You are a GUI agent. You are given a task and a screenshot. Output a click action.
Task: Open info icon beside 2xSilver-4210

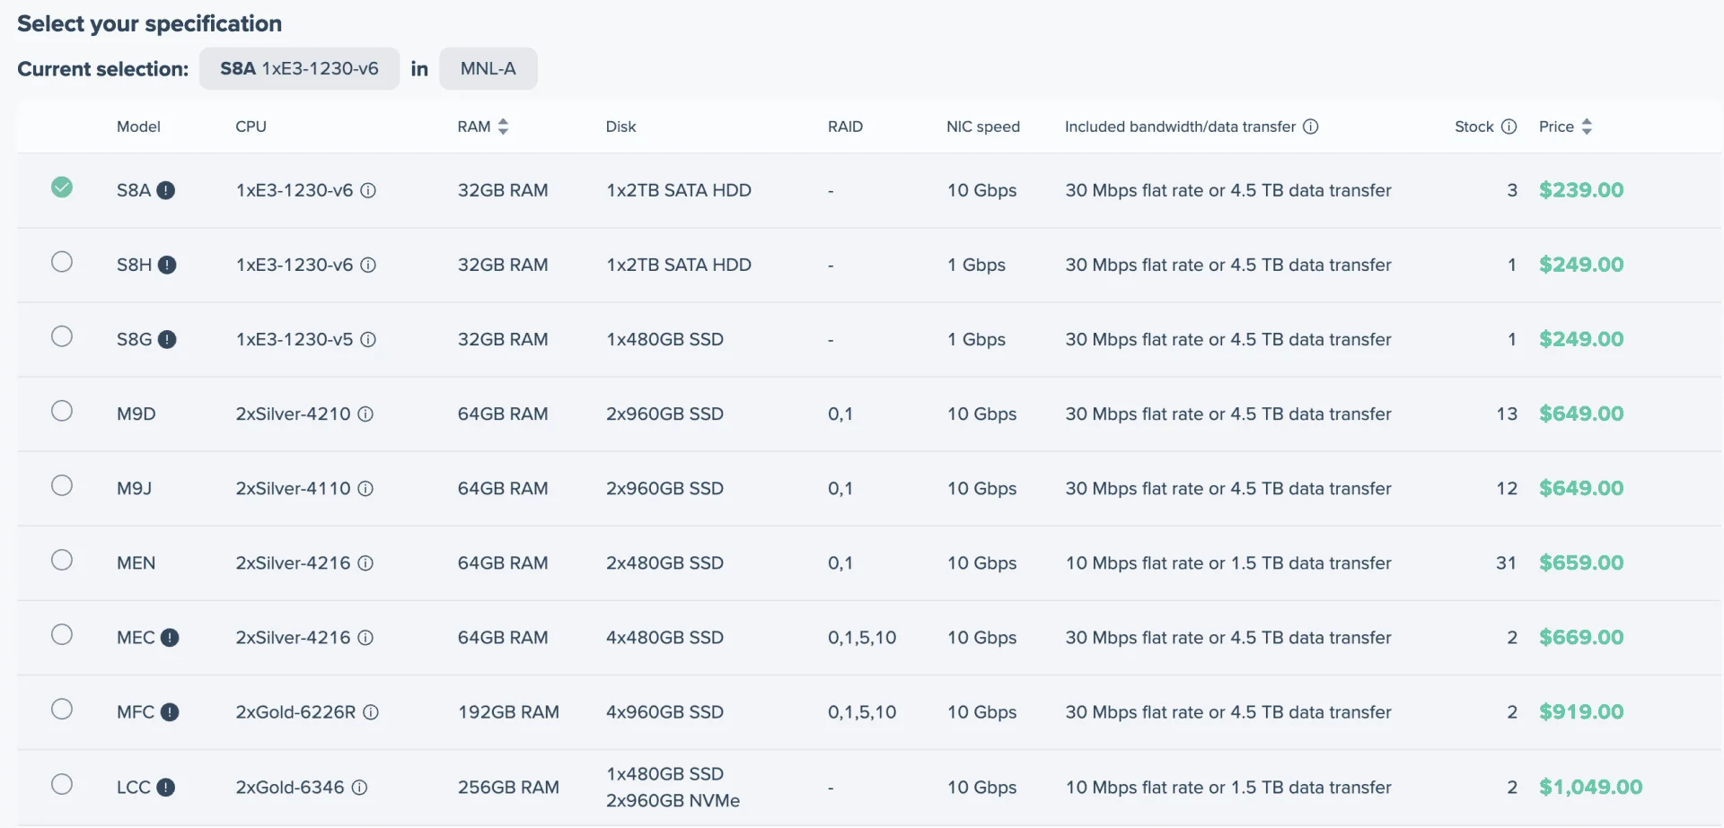pyautogui.click(x=365, y=414)
